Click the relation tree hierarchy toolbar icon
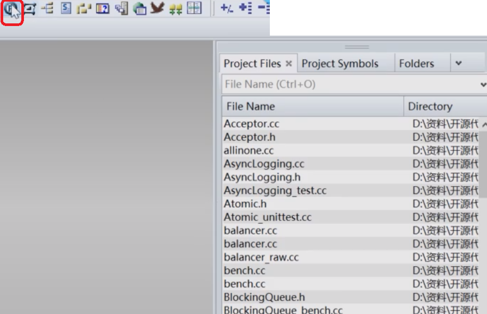Screen dimensions: 487x314 tap(47, 9)
